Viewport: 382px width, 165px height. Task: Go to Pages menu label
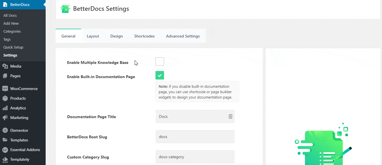15,76
